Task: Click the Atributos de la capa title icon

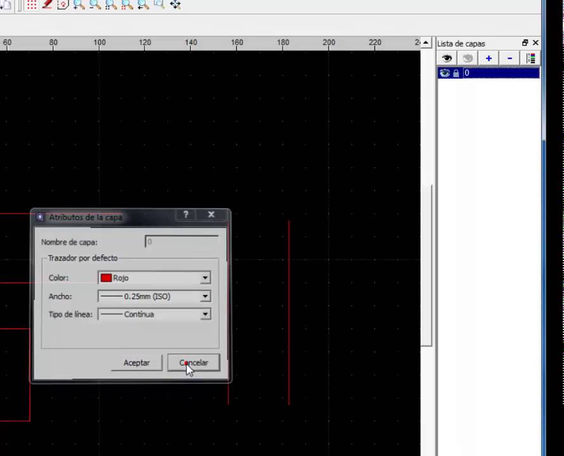Action: click(x=41, y=217)
